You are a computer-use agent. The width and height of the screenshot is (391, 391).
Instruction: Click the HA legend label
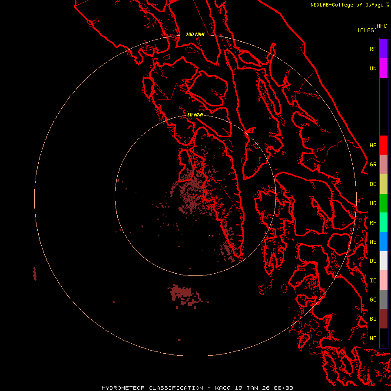(x=373, y=145)
